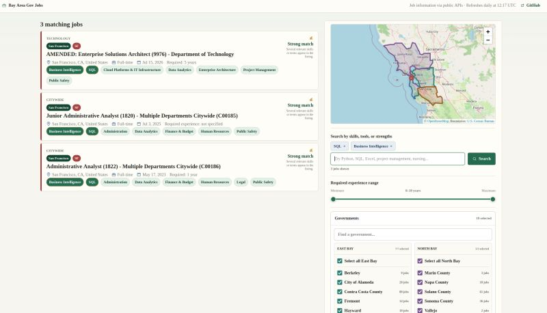Click the Full-time briefcase icon on Enterprise Solutions Architect card
547x313 pixels.
[x=114, y=62]
